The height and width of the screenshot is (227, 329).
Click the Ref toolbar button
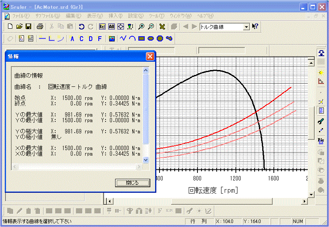(x=102, y=27)
